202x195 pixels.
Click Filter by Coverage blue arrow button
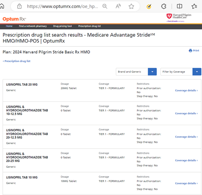coord(197,72)
